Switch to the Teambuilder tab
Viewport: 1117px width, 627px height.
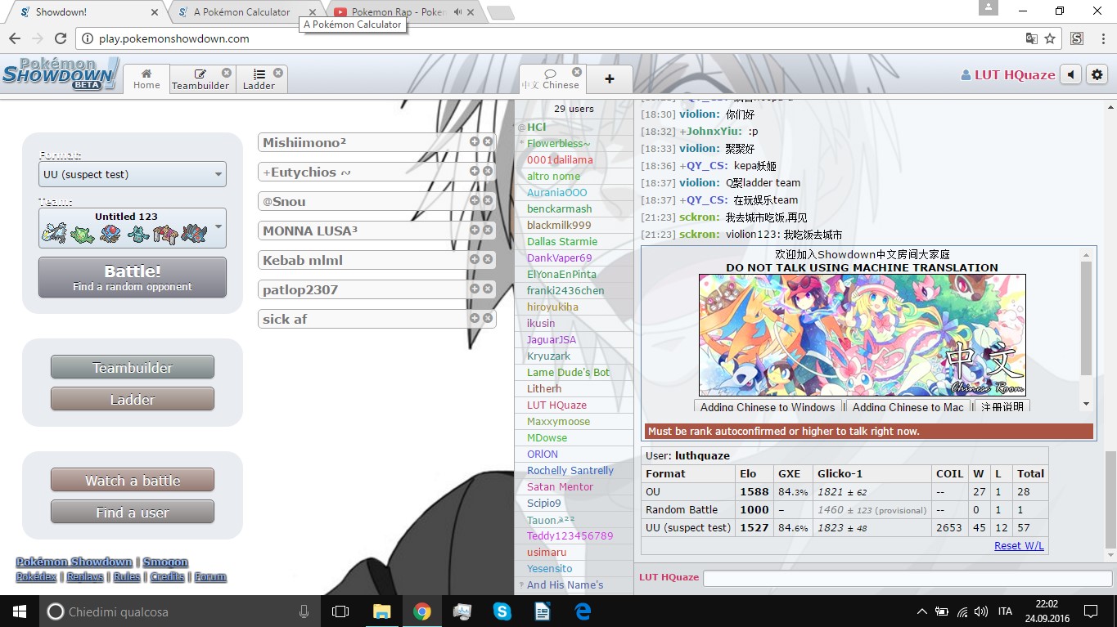coord(200,79)
